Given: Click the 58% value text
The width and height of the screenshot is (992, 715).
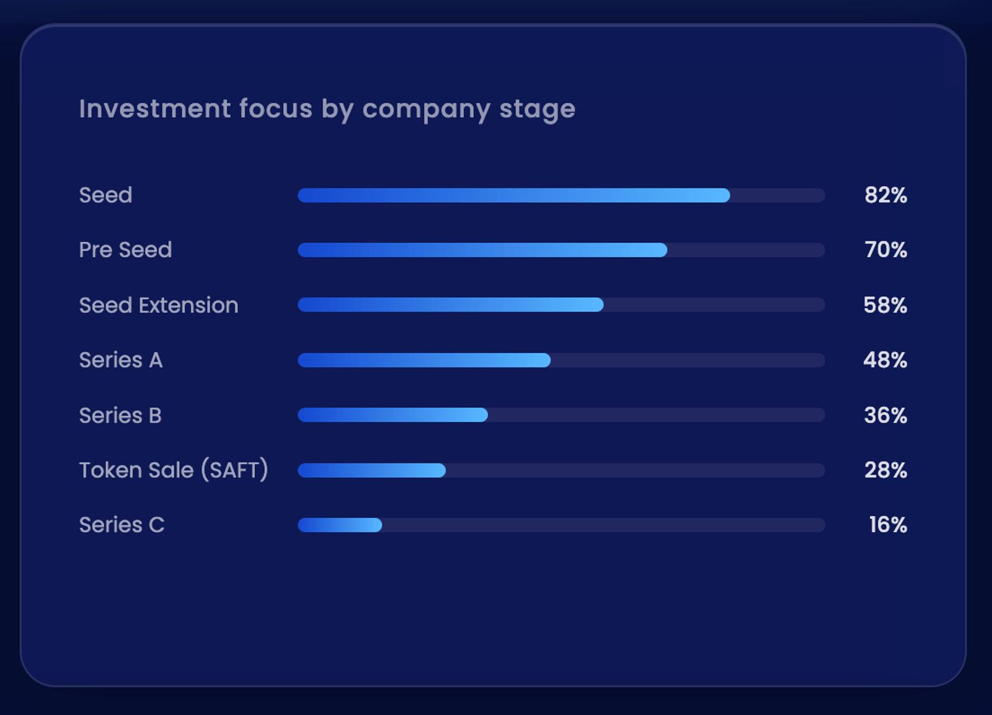Looking at the screenshot, I should click(x=885, y=305).
